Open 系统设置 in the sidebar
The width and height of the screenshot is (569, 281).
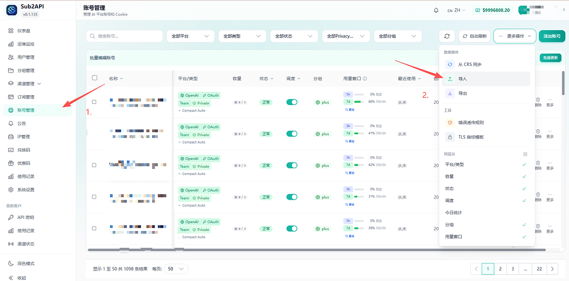pyautogui.click(x=38, y=190)
